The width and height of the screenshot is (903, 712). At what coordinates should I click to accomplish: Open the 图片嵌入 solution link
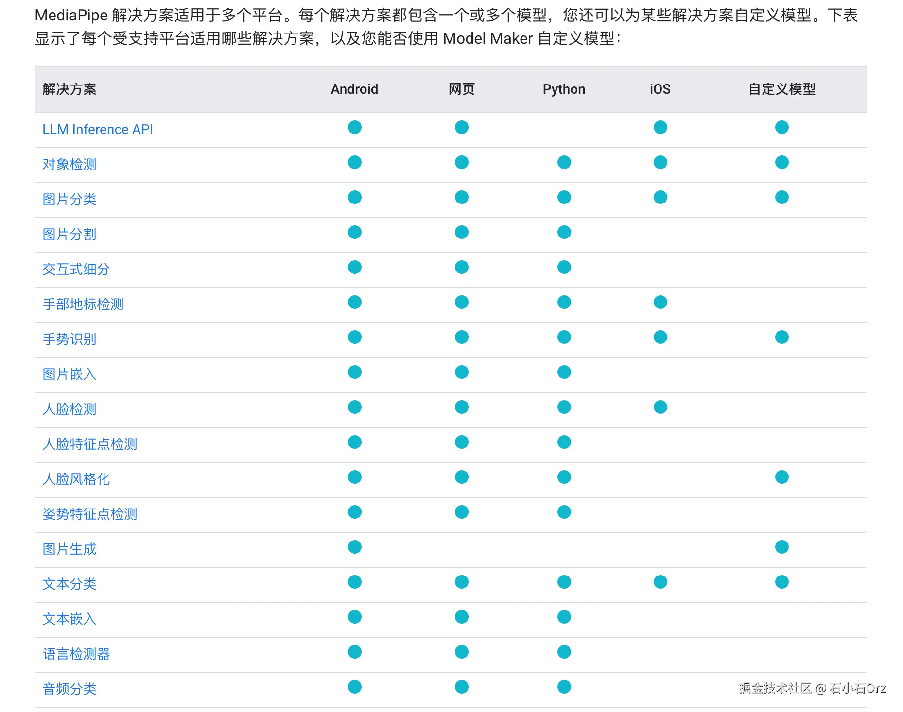(69, 374)
